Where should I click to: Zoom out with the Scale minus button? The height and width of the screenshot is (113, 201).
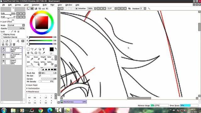(18, 13)
